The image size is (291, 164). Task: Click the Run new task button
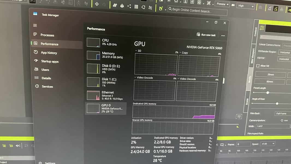[206, 35]
